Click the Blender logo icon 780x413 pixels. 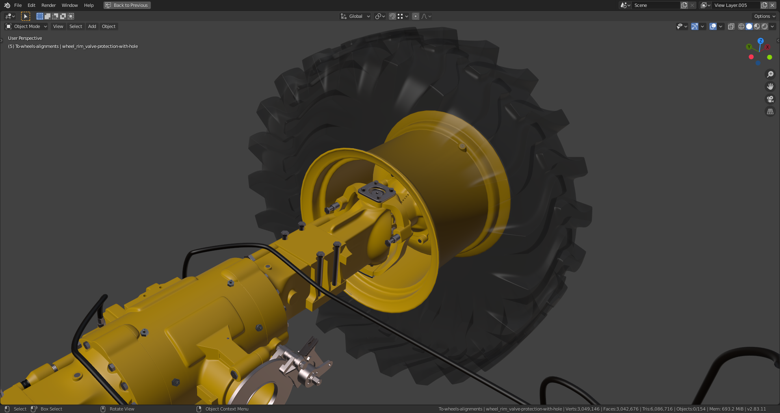pyautogui.click(x=7, y=5)
